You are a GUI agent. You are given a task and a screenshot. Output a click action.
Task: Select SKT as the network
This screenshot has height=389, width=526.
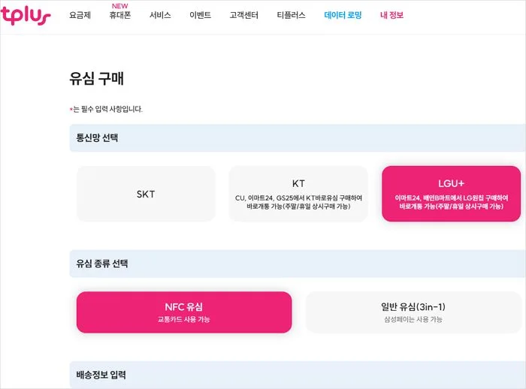click(x=146, y=194)
